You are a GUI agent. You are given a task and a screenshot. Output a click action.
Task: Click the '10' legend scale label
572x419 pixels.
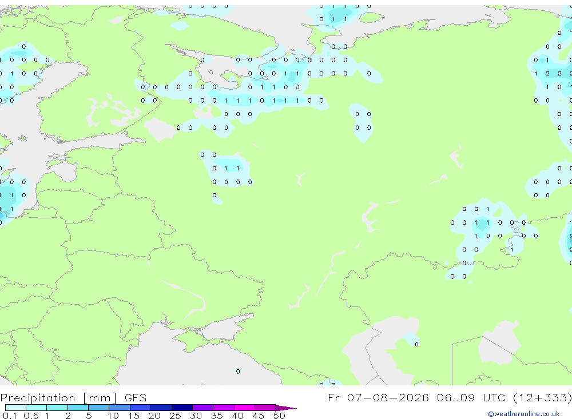click(113, 416)
